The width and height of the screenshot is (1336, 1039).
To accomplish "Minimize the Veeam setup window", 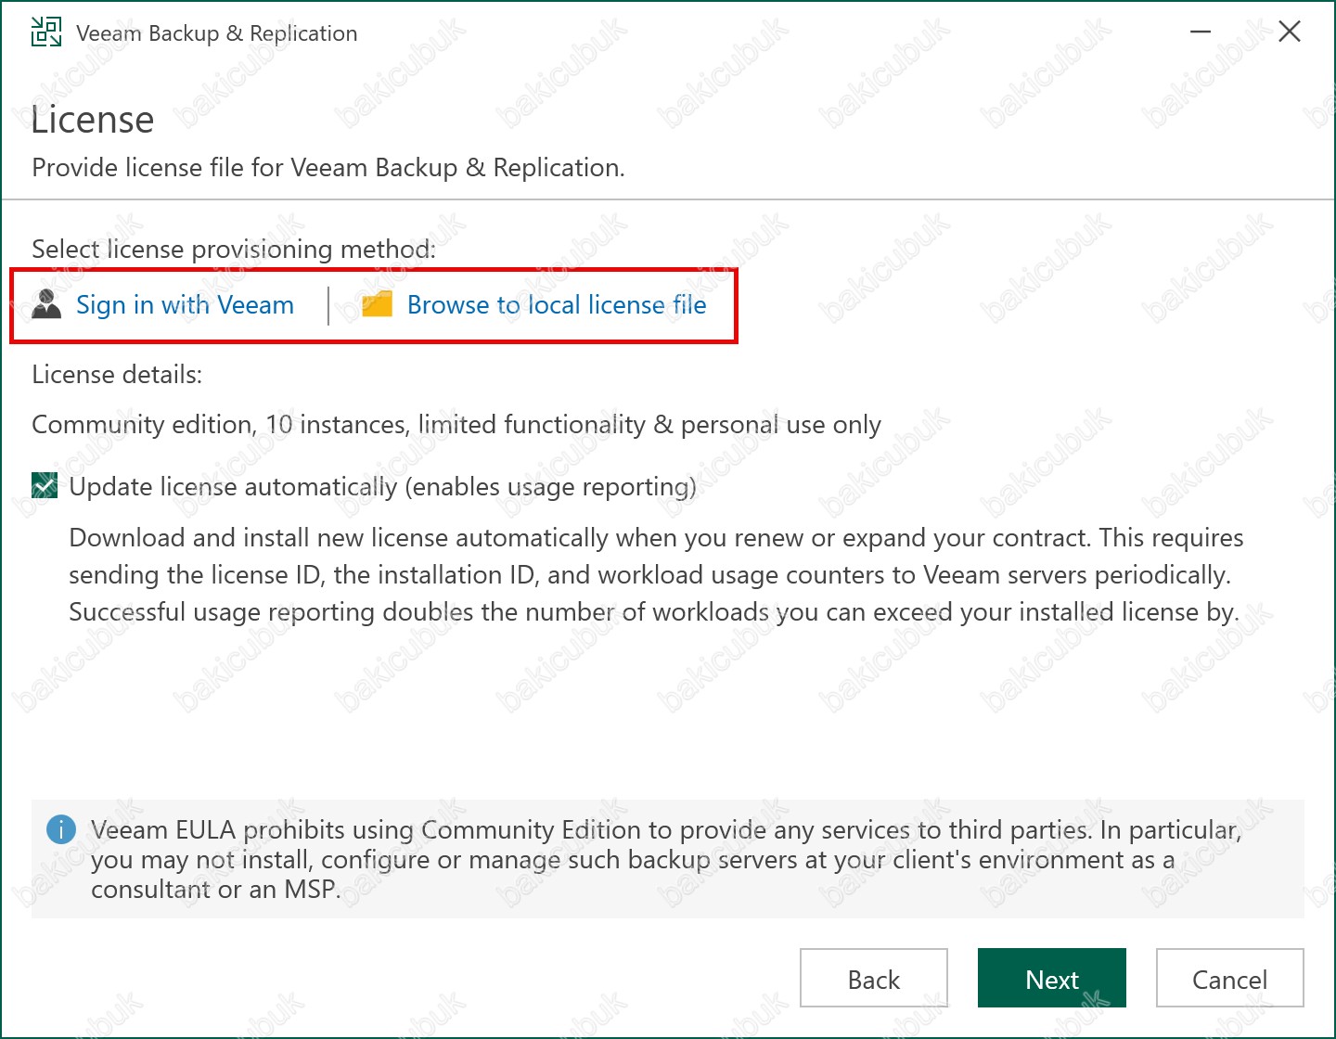I will [1201, 32].
